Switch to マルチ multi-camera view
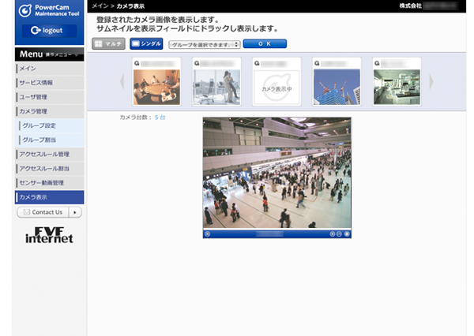The width and height of the screenshot is (474, 336). pos(108,43)
